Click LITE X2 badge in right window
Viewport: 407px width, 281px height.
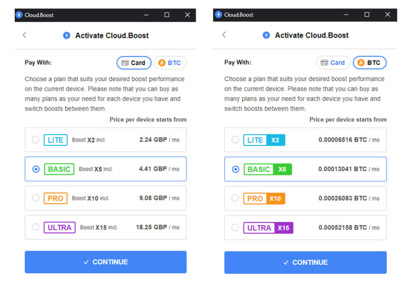(264, 140)
